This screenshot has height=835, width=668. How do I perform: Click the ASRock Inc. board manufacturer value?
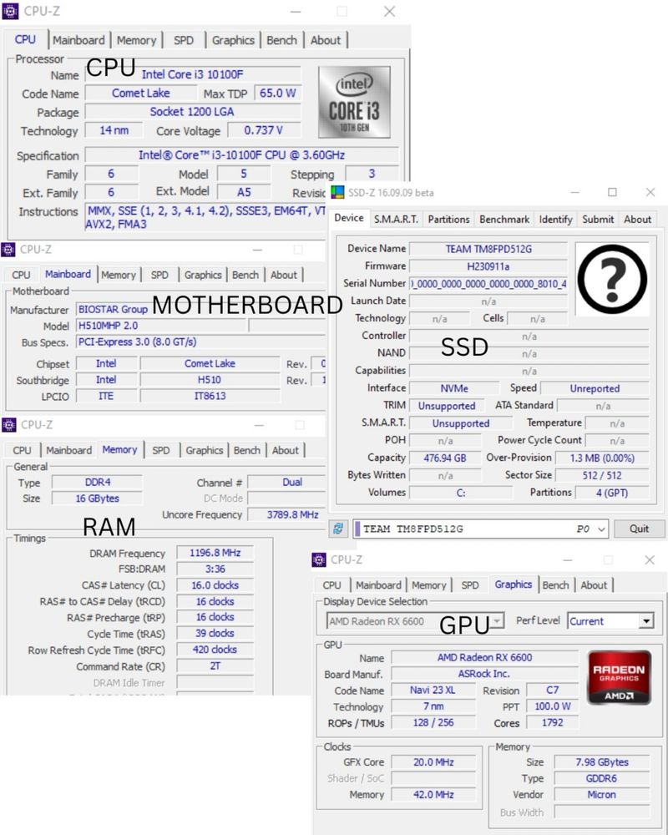click(484, 674)
